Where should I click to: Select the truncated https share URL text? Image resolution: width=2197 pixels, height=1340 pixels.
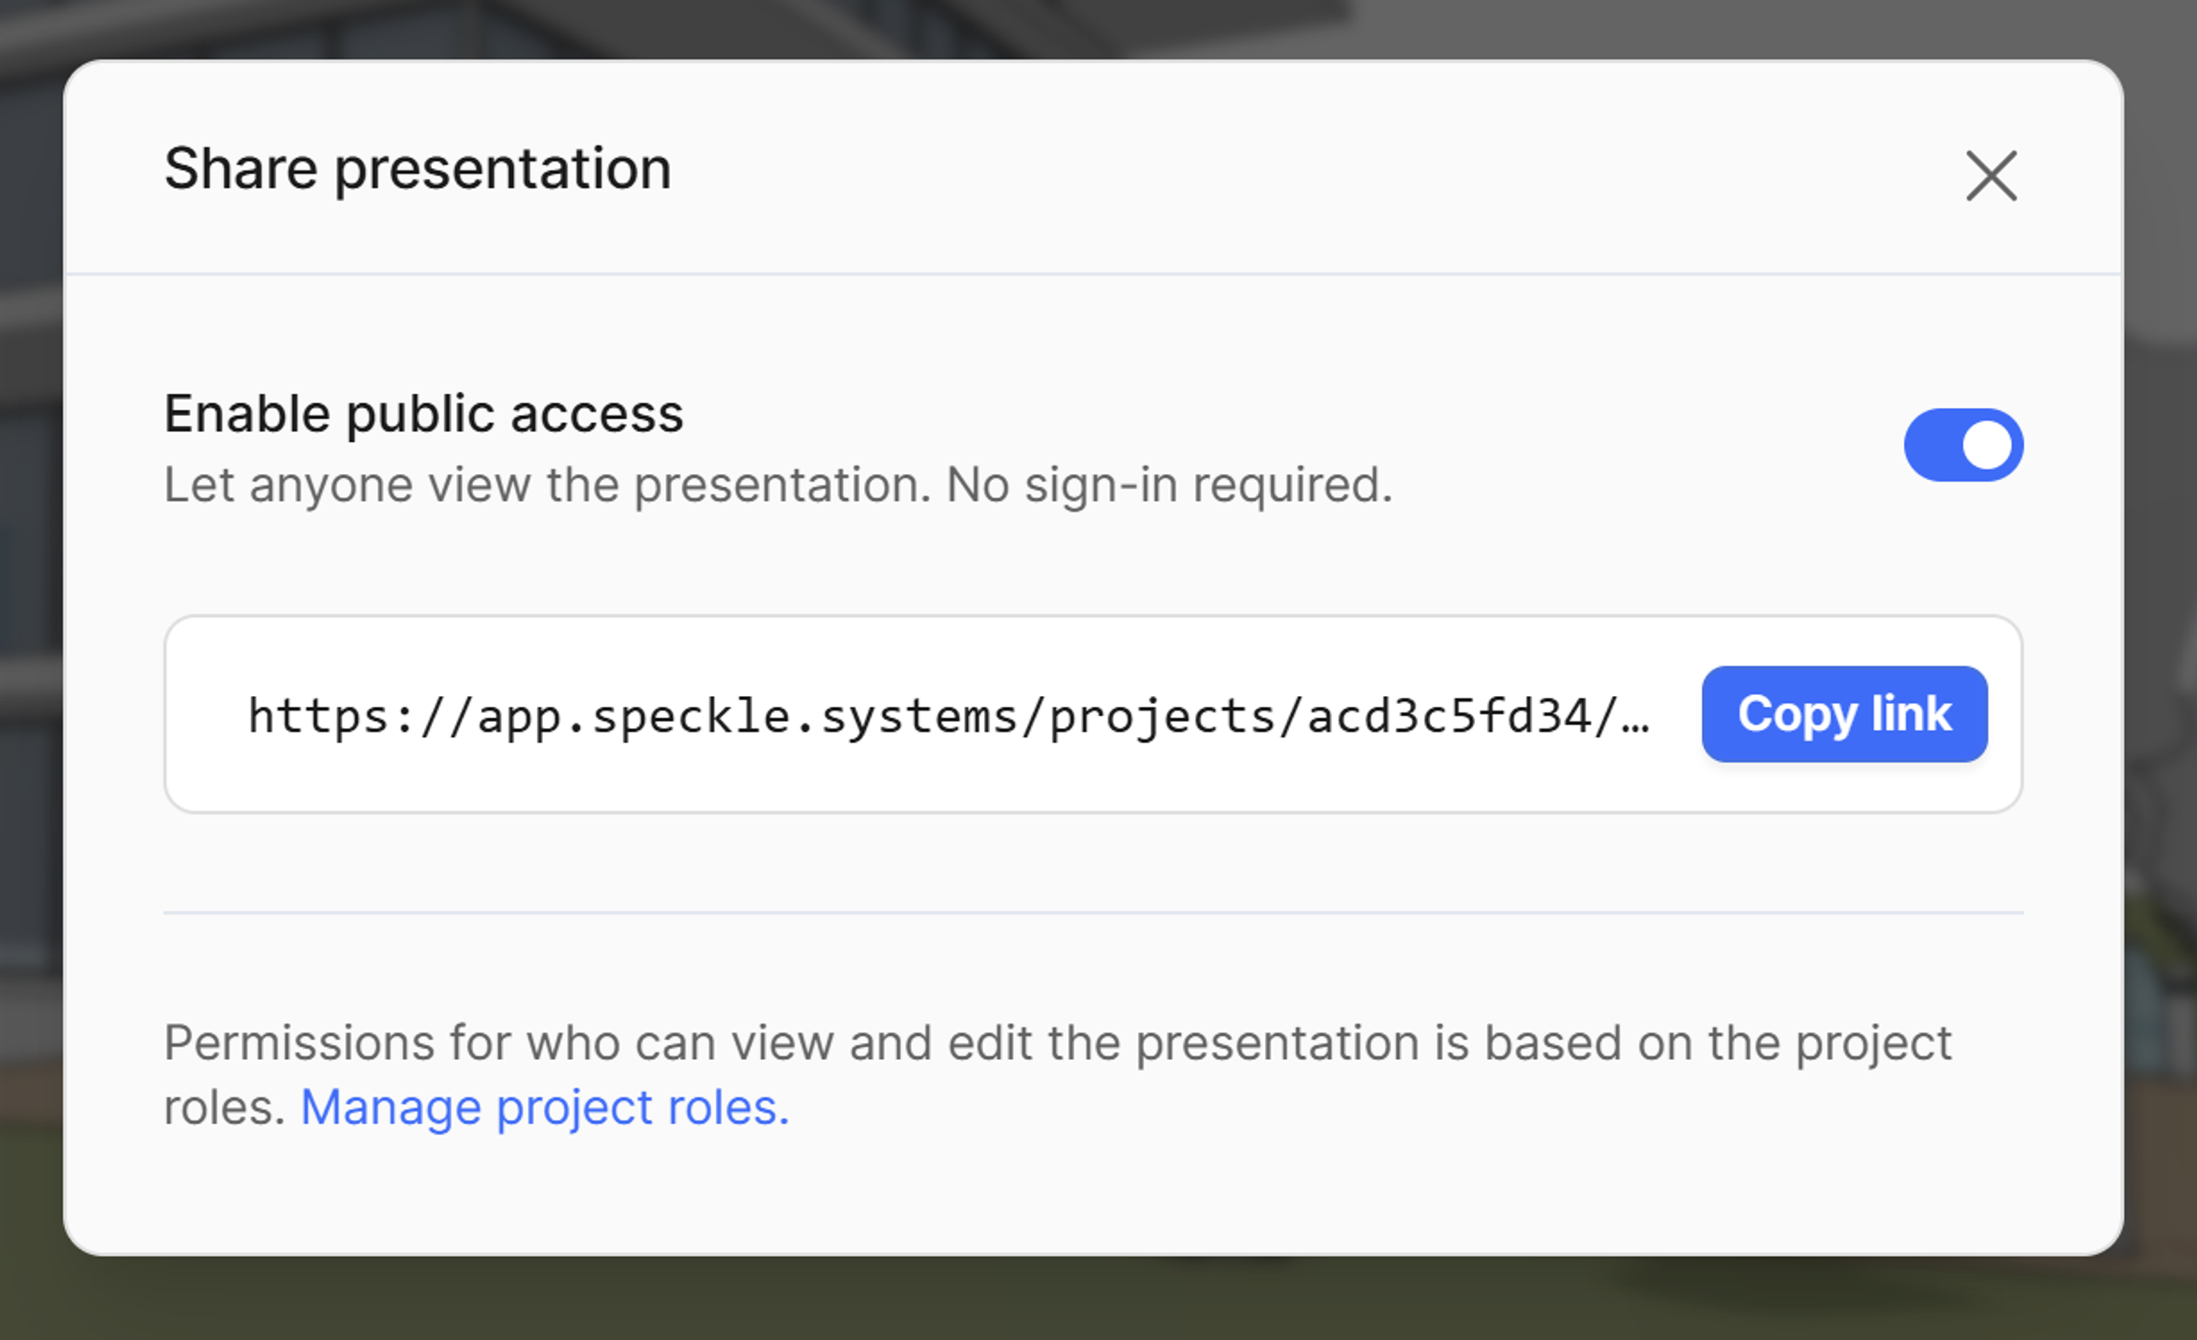[x=949, y=716]
